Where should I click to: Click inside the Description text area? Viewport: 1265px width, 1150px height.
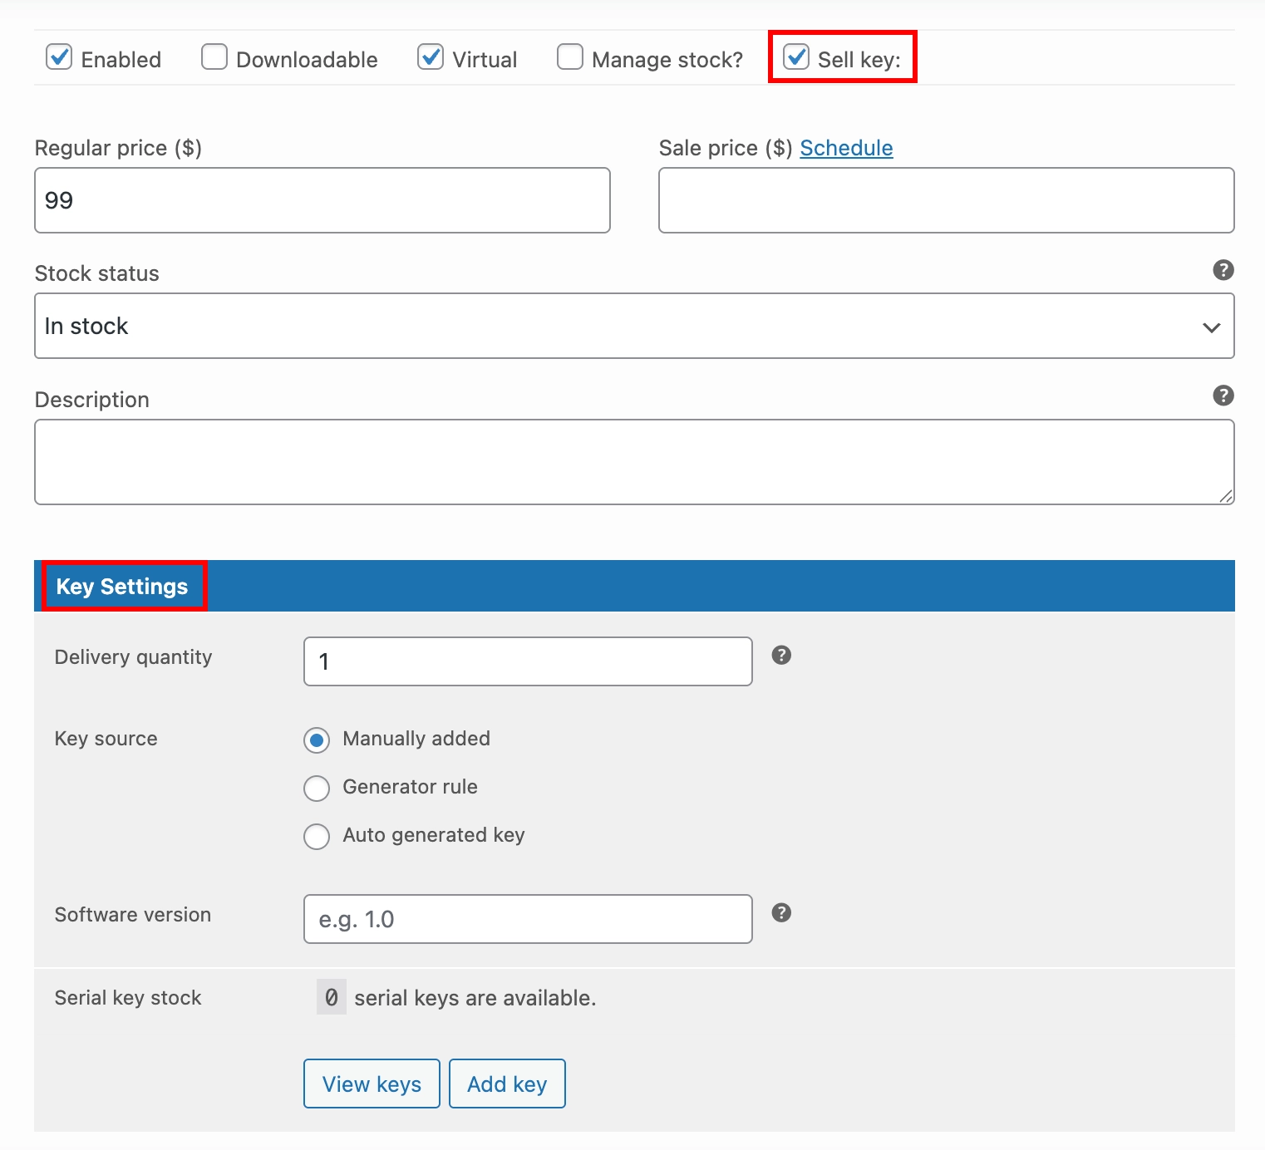[634, 462]
